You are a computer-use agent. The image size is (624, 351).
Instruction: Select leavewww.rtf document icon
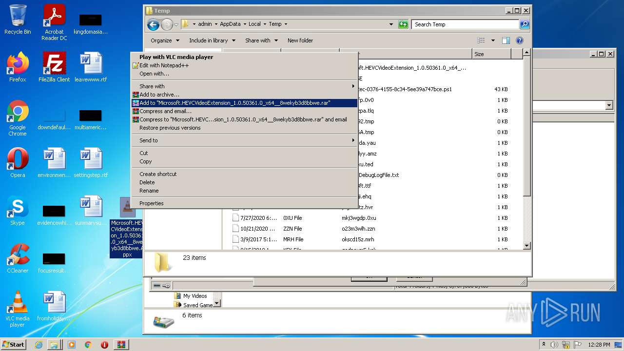coord(91,67)
